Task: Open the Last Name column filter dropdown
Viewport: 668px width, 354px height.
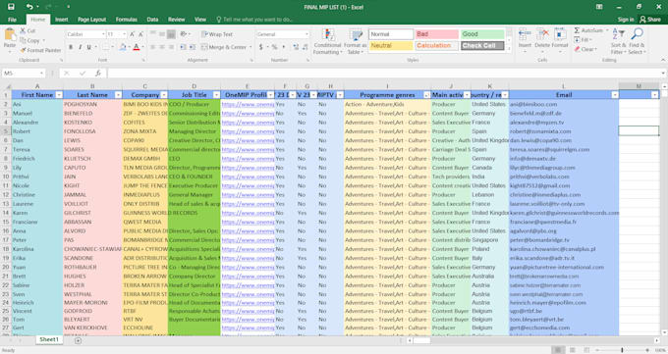Action: 119,95
